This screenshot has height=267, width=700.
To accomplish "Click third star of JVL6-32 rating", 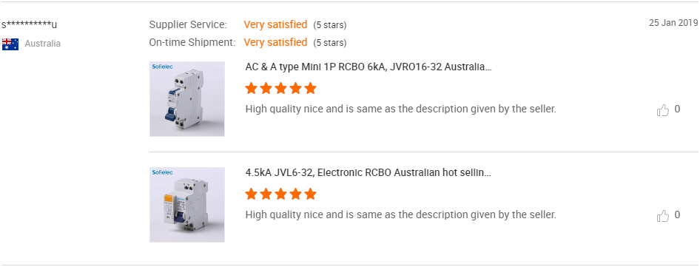I will [280, 194].
